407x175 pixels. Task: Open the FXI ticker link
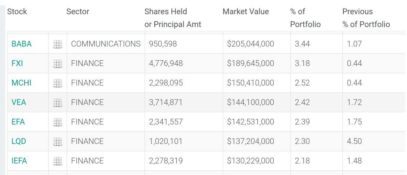pyautogui.click(x=17, y=64)
